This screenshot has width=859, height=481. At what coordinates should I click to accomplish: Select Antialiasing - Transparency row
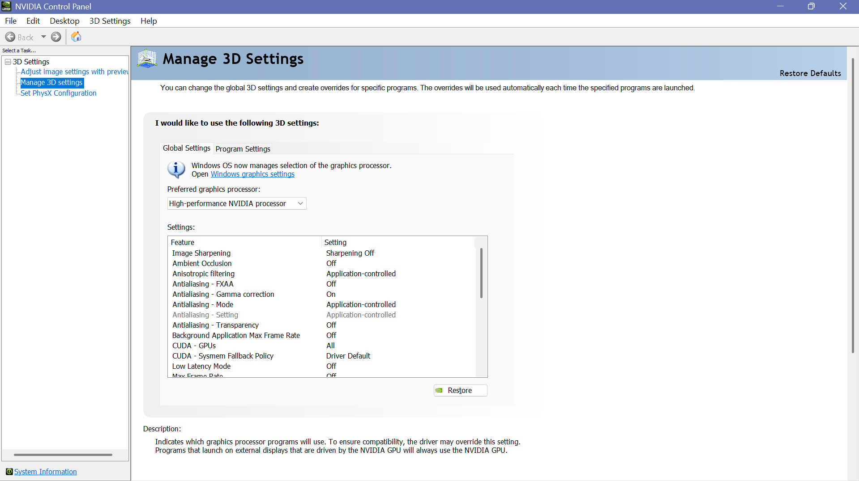coord(322,325)
